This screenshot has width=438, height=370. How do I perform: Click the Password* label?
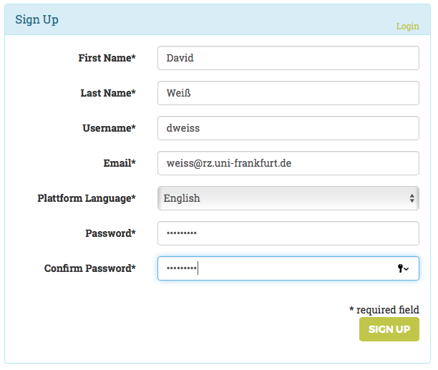pos(110,233)
